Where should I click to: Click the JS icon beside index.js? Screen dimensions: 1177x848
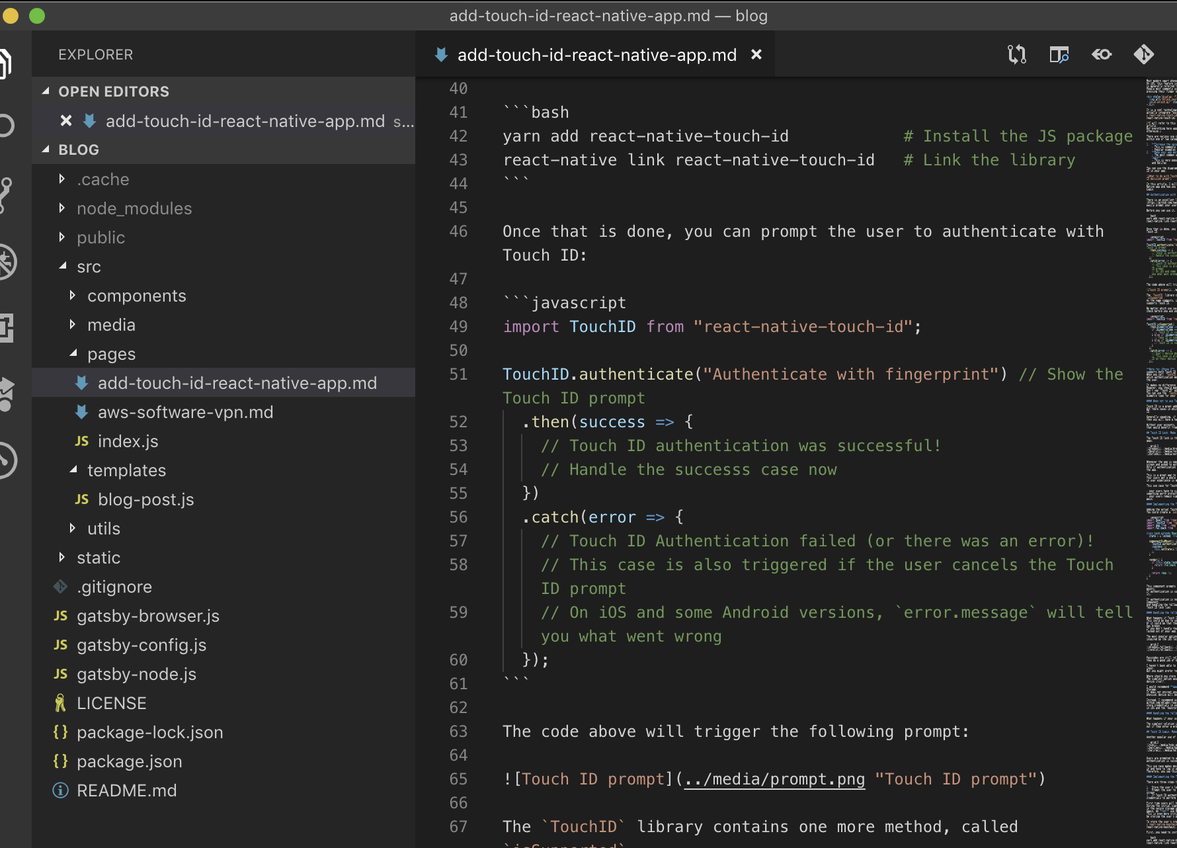(x=82, y=441)
